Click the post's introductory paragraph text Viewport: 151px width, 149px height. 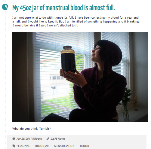[76, 21]
